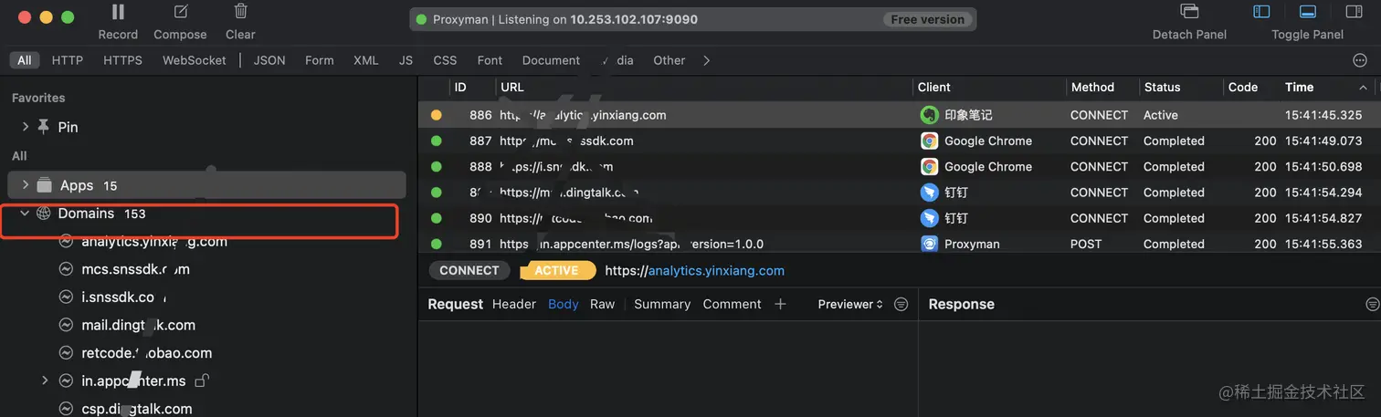Click the Apps folder icon
Viewport: 1381px width, 417px height.
pos(44,185)
